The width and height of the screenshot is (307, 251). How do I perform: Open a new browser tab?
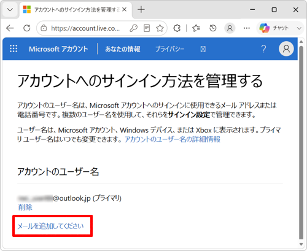(x=141, y=10)
